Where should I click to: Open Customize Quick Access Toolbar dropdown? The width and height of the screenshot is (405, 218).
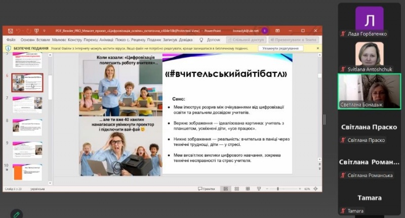pos(44,31)
